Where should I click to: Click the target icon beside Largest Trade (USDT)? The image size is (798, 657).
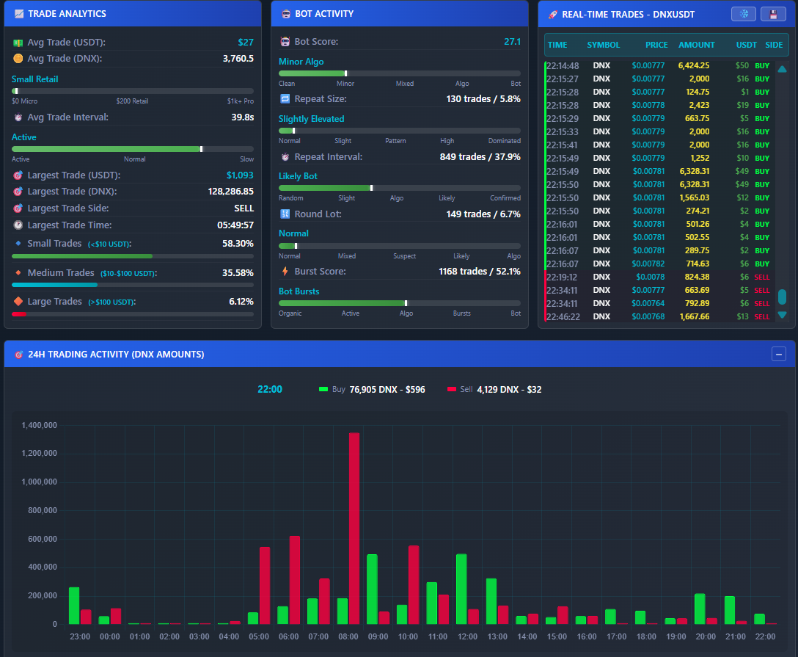click(x=18, y=175)
